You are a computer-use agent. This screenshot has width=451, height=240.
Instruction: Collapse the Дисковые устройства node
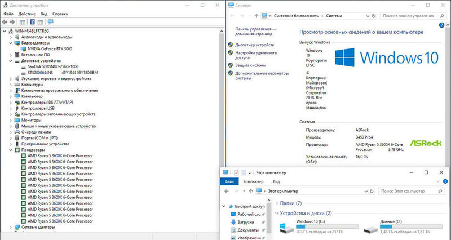(x=11, y=61)
